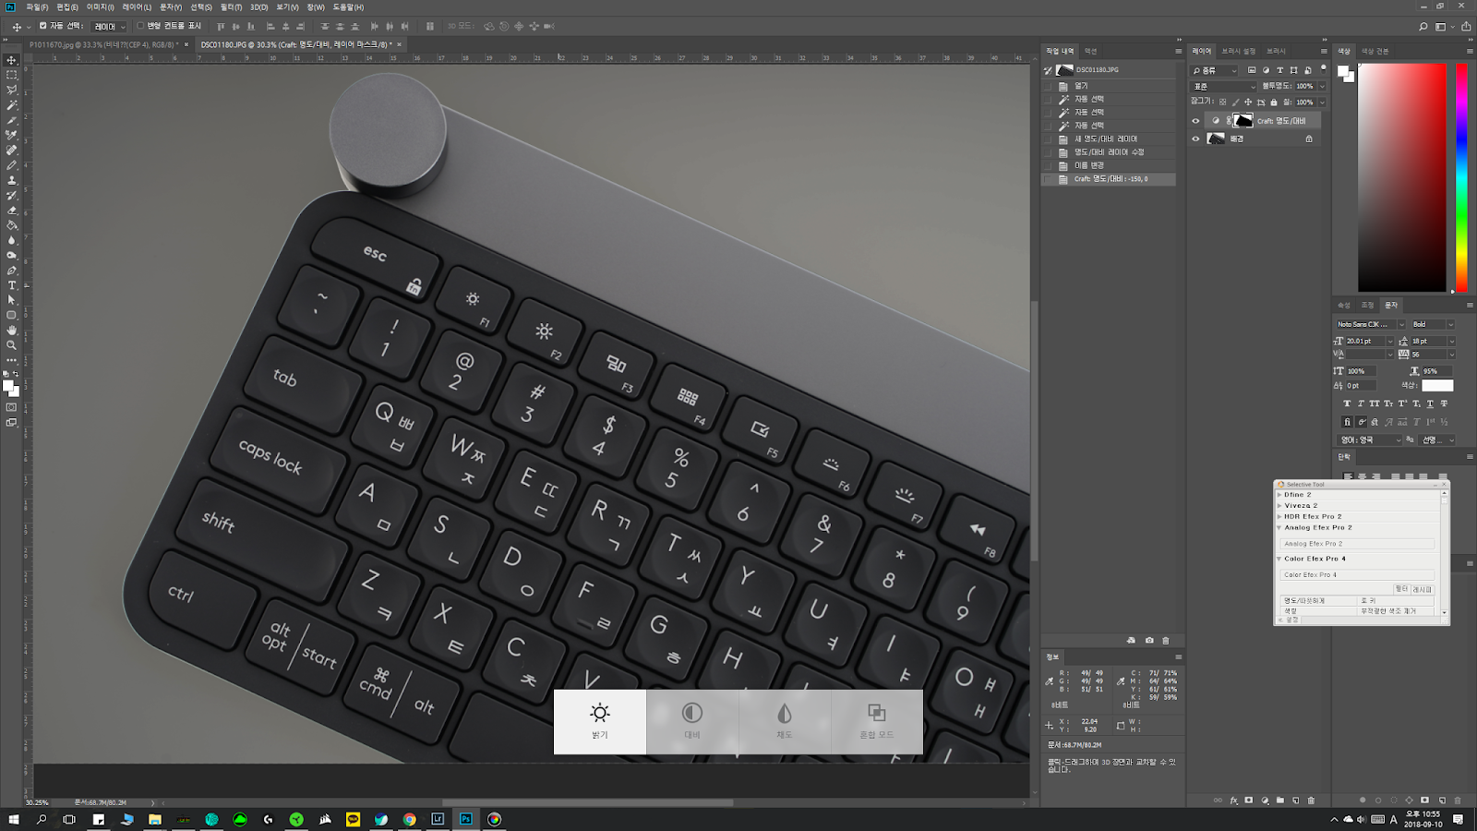Pick a color in the color field
The width and height of the screenshot is (1477, 831).
tap(1401, 177)
